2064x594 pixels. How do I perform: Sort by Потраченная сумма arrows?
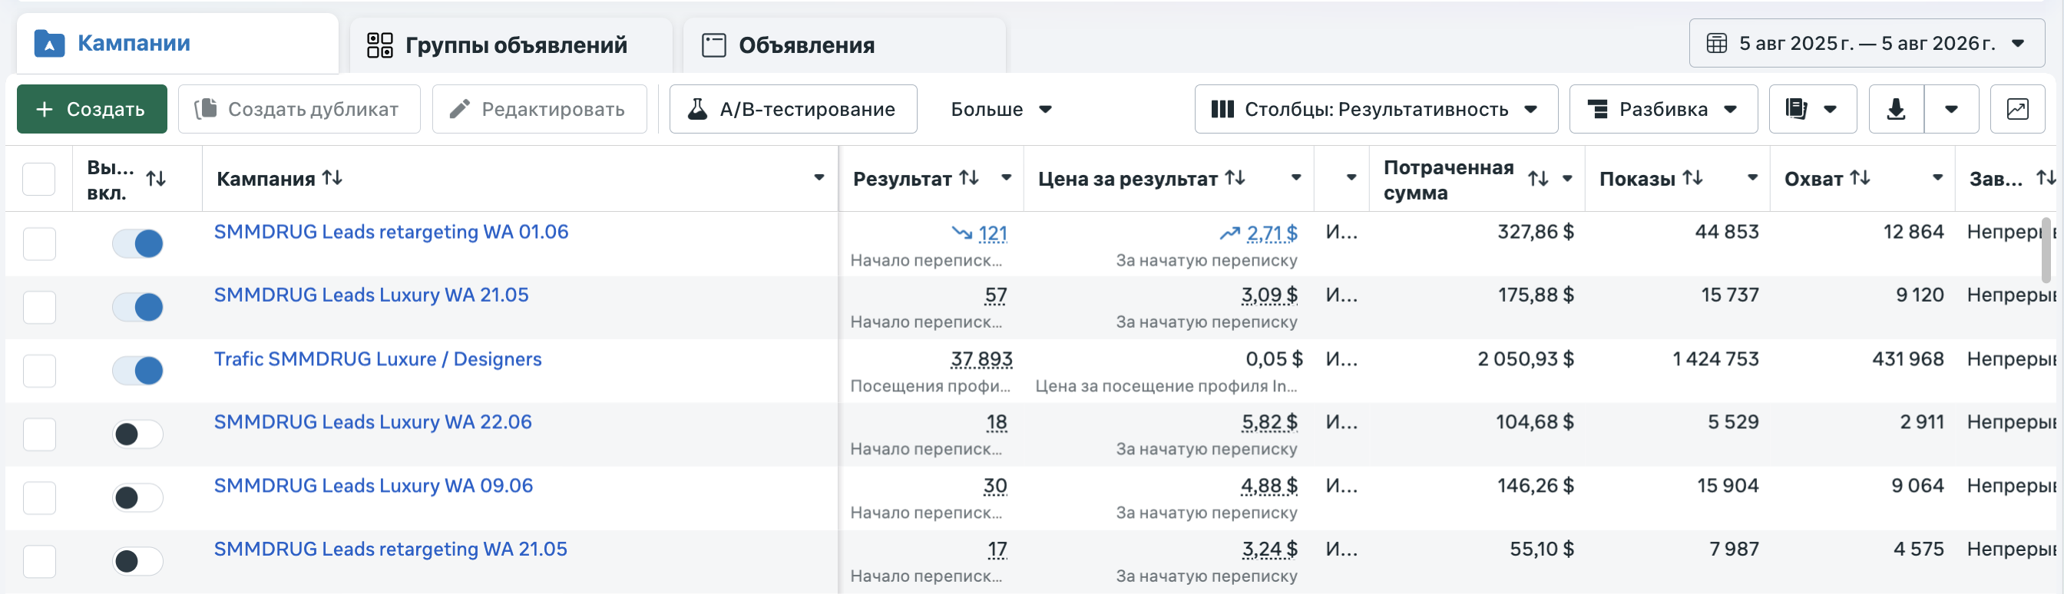pyautogui.click(x=1537, y=180)
